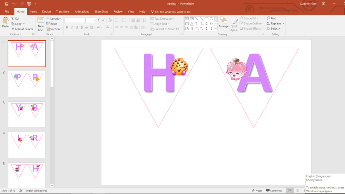Click the Undo arrow icon
This screenshot has height=194, width=345.
pos(14,4)
